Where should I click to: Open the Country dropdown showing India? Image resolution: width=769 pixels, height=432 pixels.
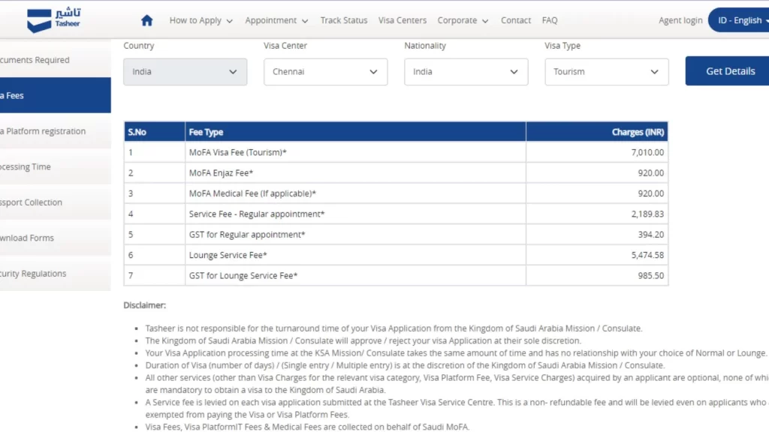(185, 72)
